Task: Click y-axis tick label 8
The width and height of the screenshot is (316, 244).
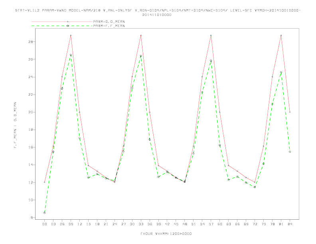Action: click(32, 218)
